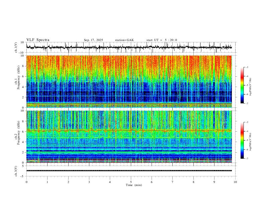Click "-5" label on ch.1 colorbar
The width and height of the screenshot is (265, 204).
coord(247,85)
